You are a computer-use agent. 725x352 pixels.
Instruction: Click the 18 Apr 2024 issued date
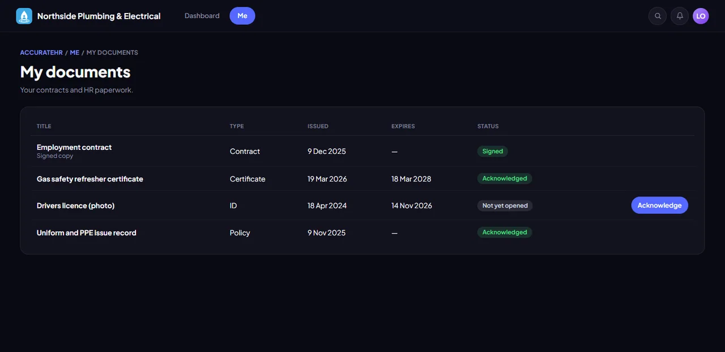pyautogui.click(x=327, y=206)
